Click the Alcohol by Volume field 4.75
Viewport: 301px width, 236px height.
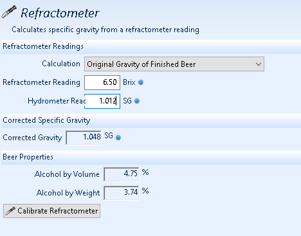tap(122, 174)
